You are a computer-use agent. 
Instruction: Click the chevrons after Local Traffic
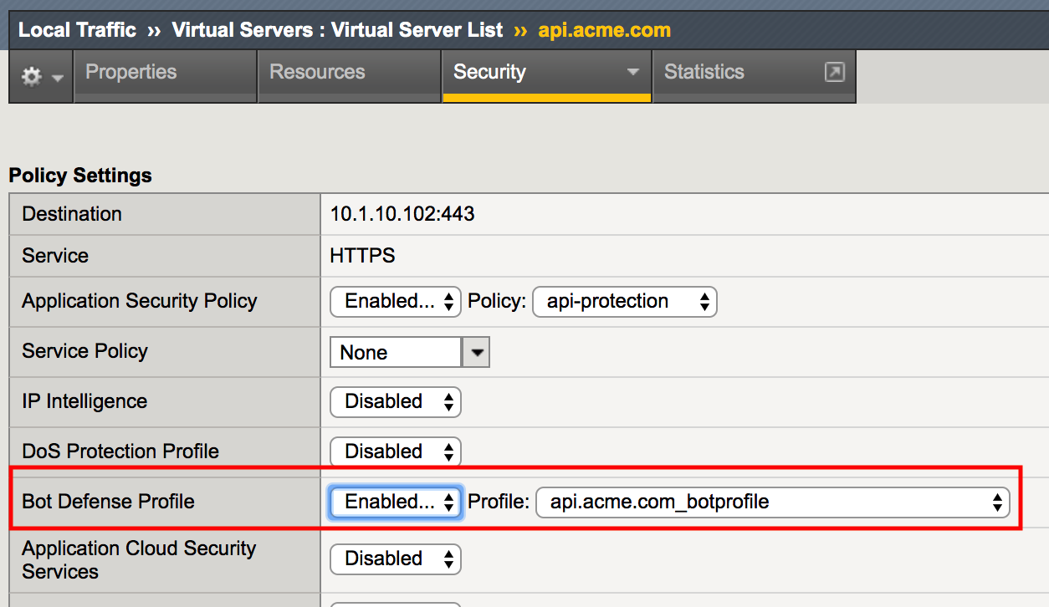[154, 31]
